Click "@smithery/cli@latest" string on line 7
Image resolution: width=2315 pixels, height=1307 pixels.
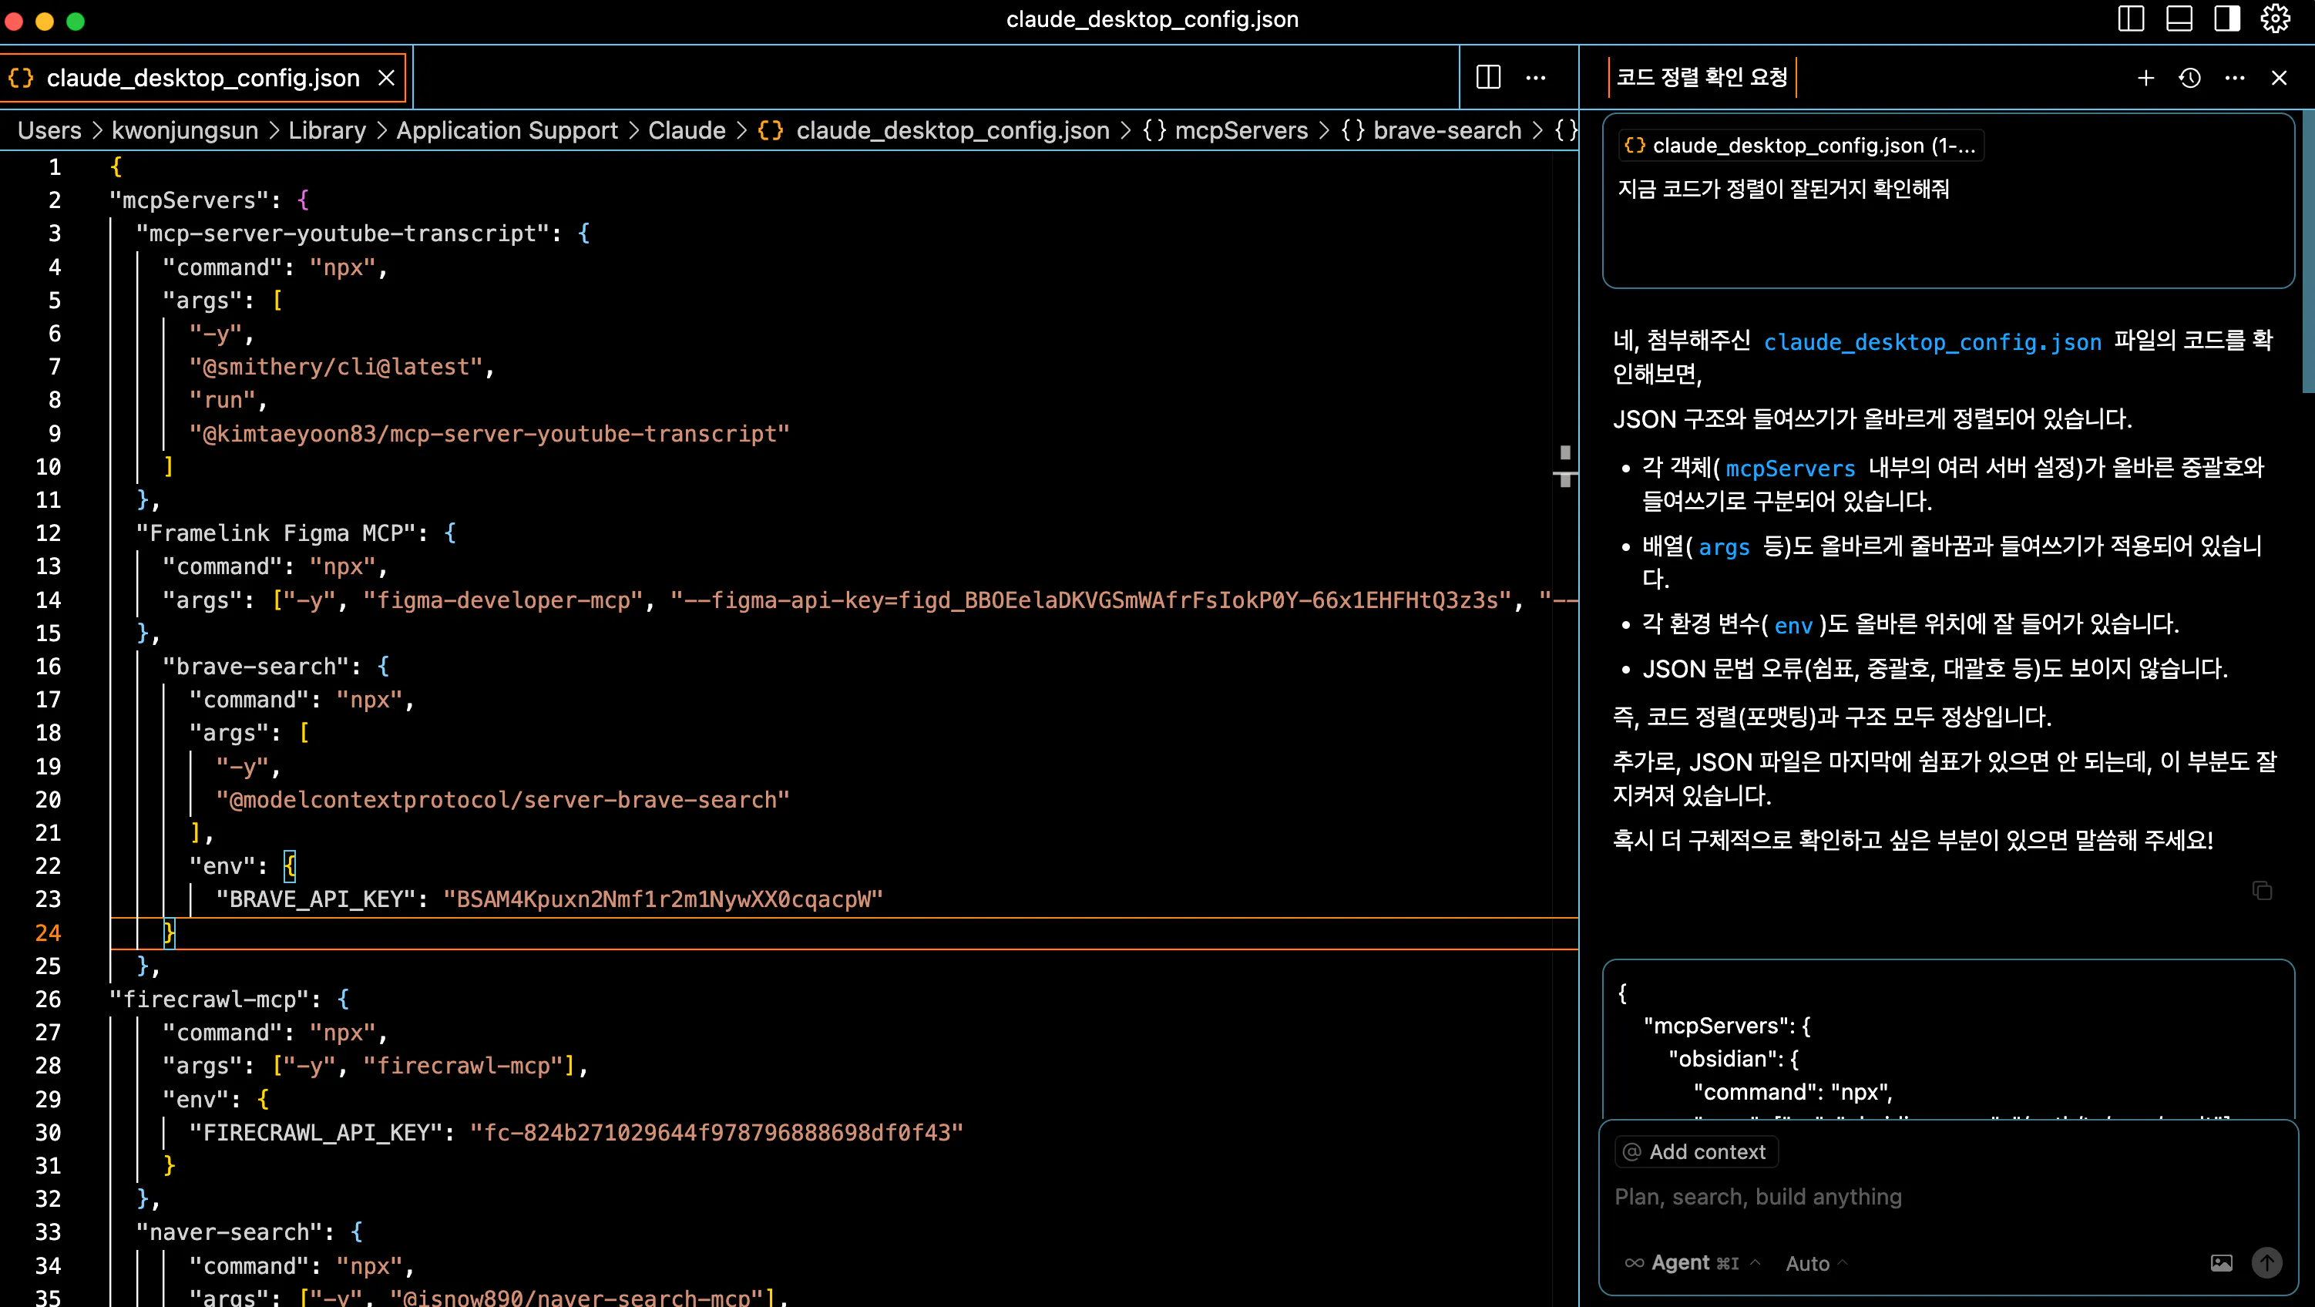[336, 367]
